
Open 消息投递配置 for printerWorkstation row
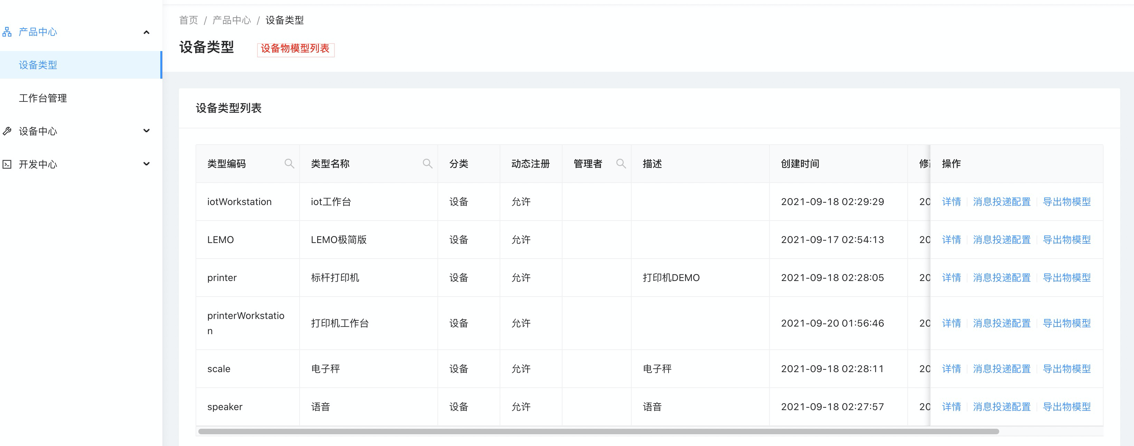pos(1002,323)
